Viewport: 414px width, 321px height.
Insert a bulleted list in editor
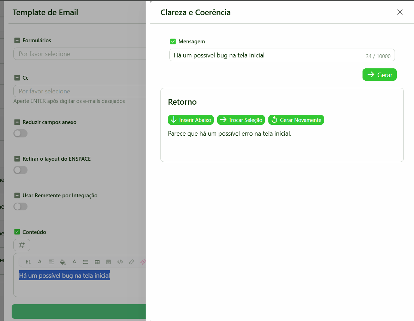tap(85, 262)
